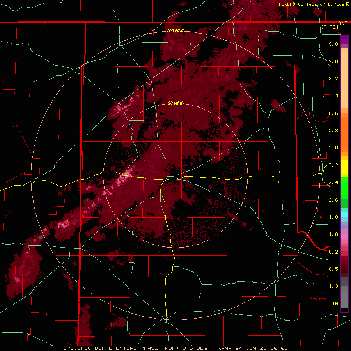Click the -1.3 value on color scale
351x351 pixels.
click(332, 286)
